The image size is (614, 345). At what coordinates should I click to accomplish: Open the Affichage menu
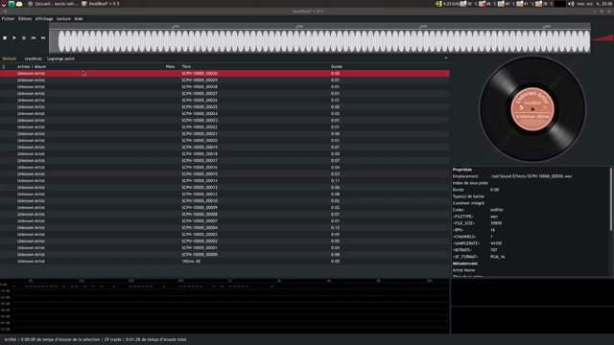click(44, 19)
